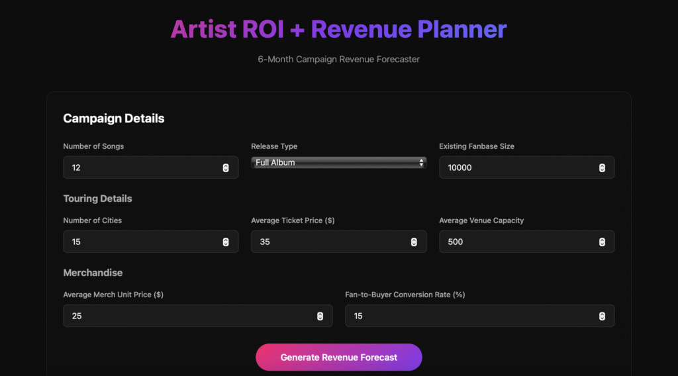
Task: Click the Artist ROI + Revenue Planner title
Action: 338,29
